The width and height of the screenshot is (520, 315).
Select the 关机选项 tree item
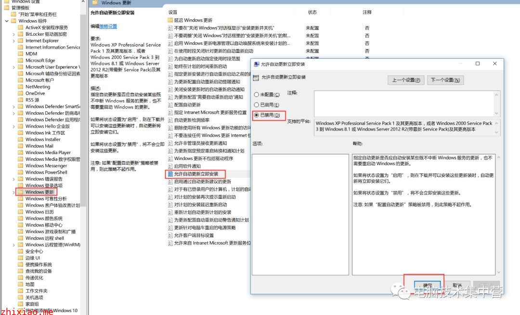point(34,298)
